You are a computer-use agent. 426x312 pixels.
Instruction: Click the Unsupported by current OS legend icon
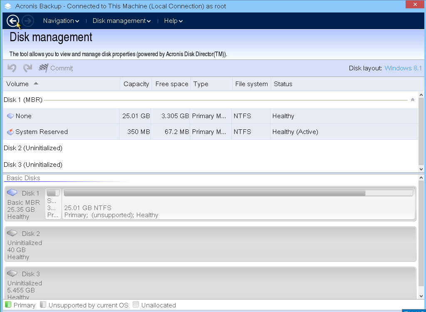pyautogui.click(x=43, y=305)
